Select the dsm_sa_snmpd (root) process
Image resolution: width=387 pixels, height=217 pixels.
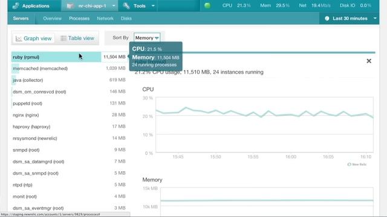pos(69,173)
